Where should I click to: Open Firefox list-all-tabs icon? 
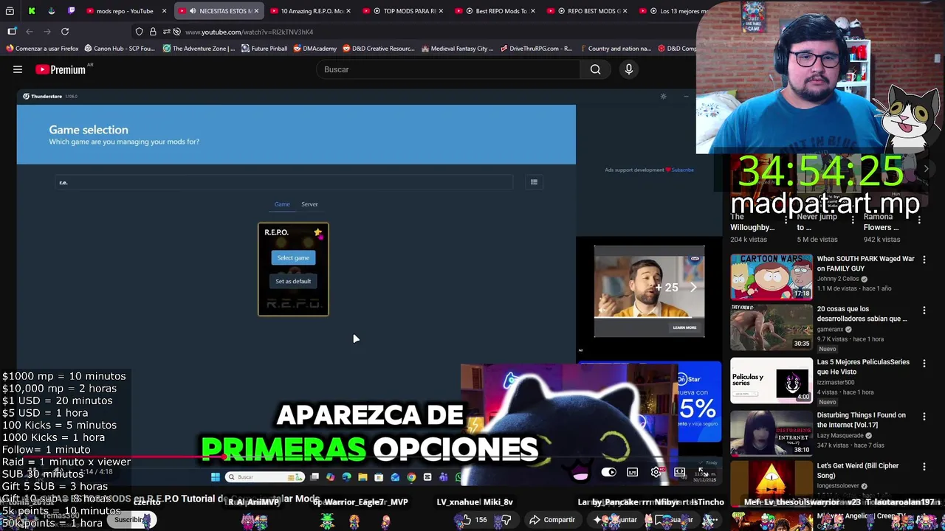pos(10,11)
